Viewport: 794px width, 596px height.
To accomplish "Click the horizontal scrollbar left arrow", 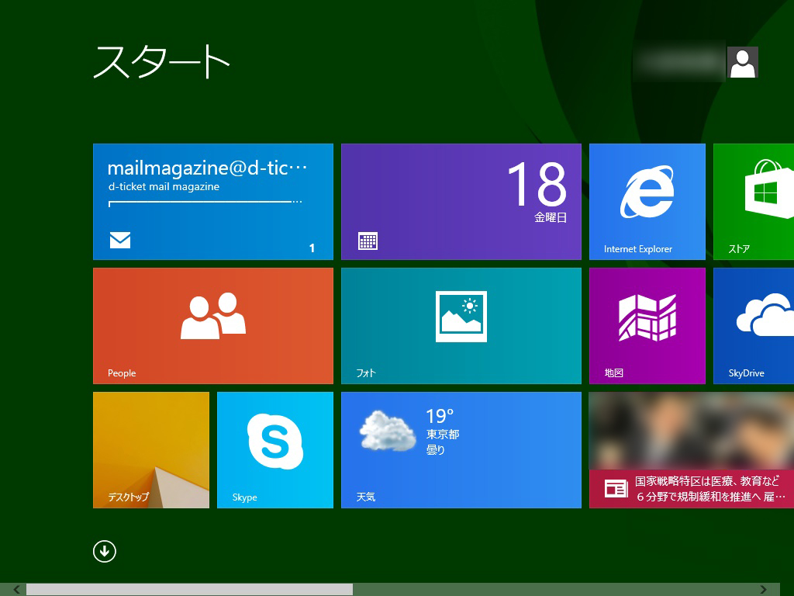I will point(17,590).
